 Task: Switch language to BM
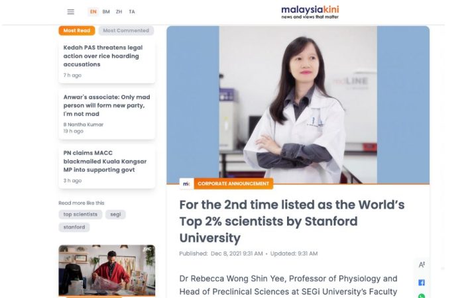pyautogui.click(x=106, y=12)
